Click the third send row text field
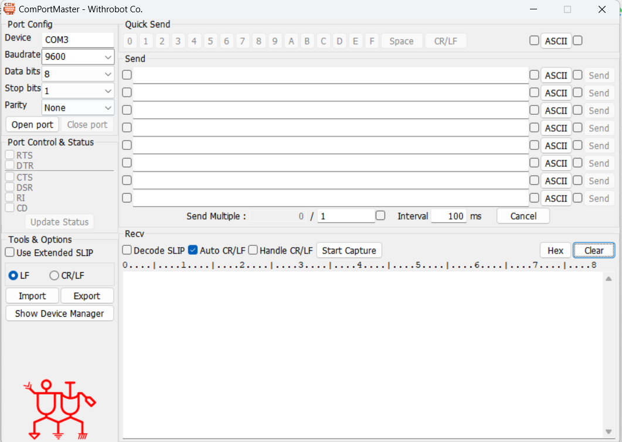Image resolution: width=622 pixels, height=442 pixels. [x=331, y=110]
